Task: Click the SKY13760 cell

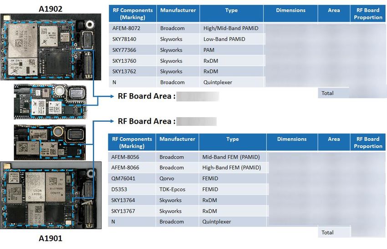Action: [x=133, y=61]
